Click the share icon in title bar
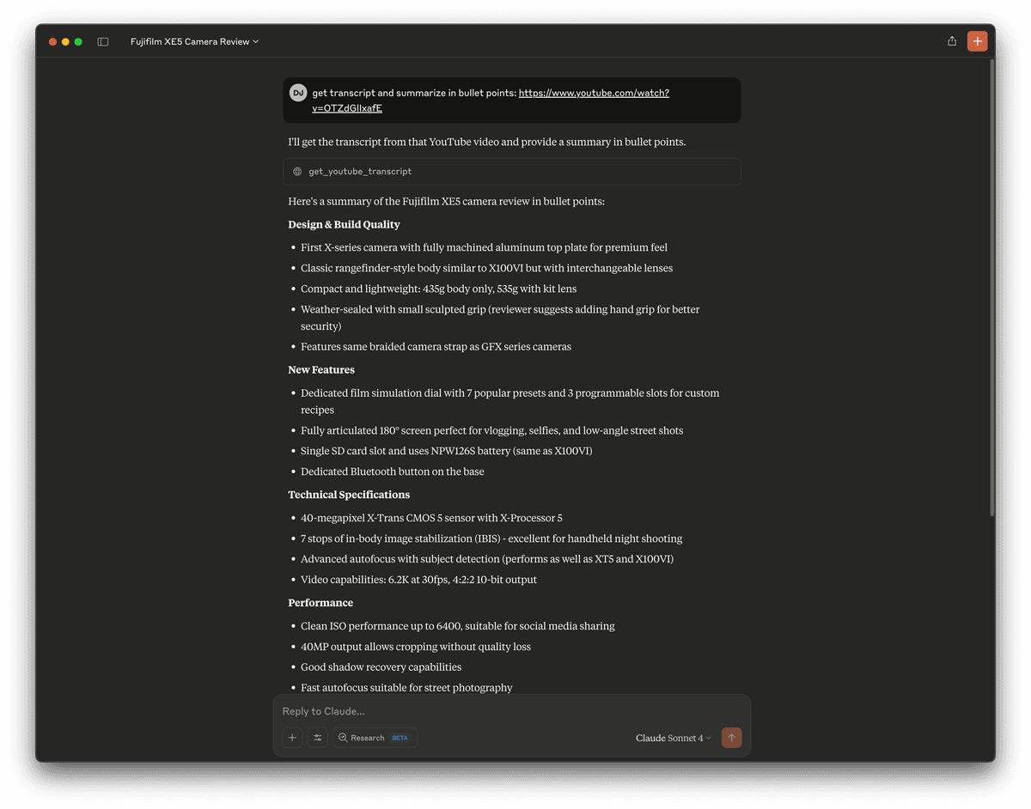This screenshot has width=1031, height=809. (952, 41)
